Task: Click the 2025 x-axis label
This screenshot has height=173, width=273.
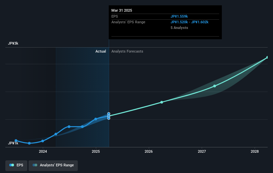Action: click(x=96, y=151)
